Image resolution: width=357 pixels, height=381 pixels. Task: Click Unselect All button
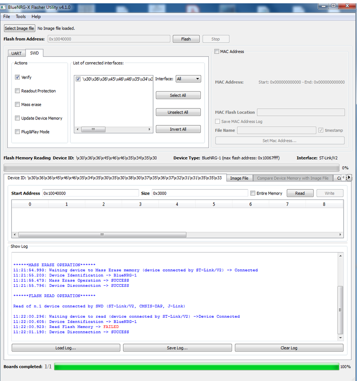click(x=178, y=112)
